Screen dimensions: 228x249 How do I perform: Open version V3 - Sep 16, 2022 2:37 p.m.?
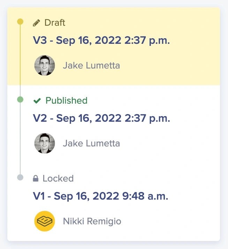pos(101,40)
